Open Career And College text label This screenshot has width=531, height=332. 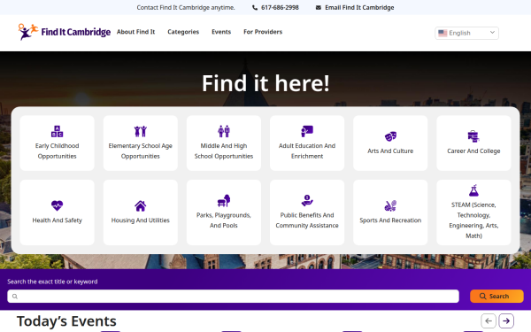click(x=473, y=151)
